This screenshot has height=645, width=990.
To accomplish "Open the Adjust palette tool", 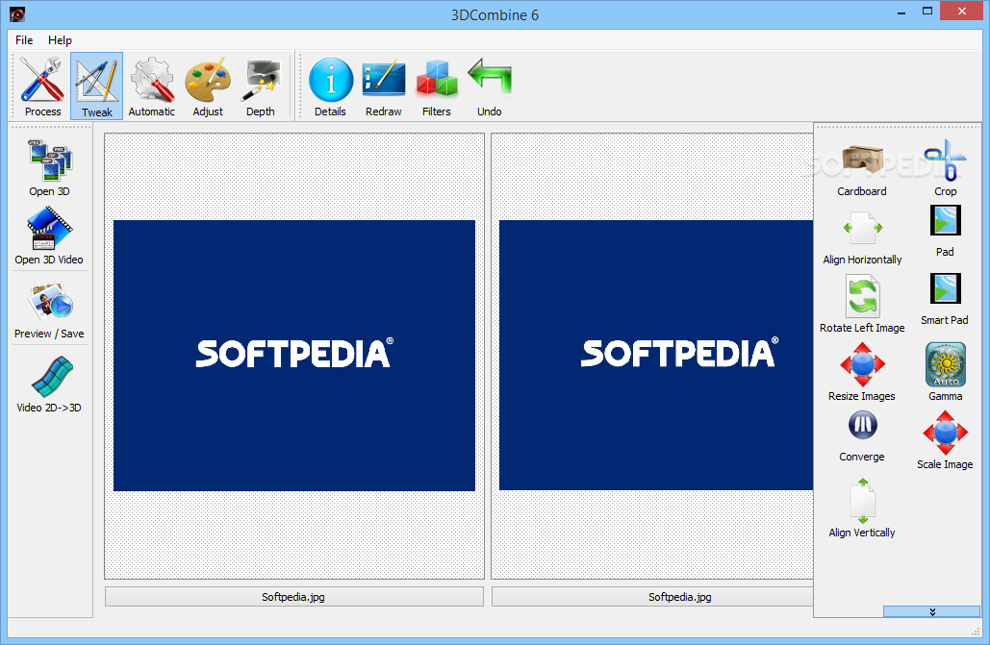I will pyautogui.click(x=208, y=87).
